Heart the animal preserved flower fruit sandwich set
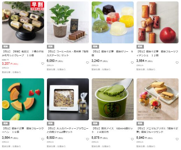 pos(177,139)
